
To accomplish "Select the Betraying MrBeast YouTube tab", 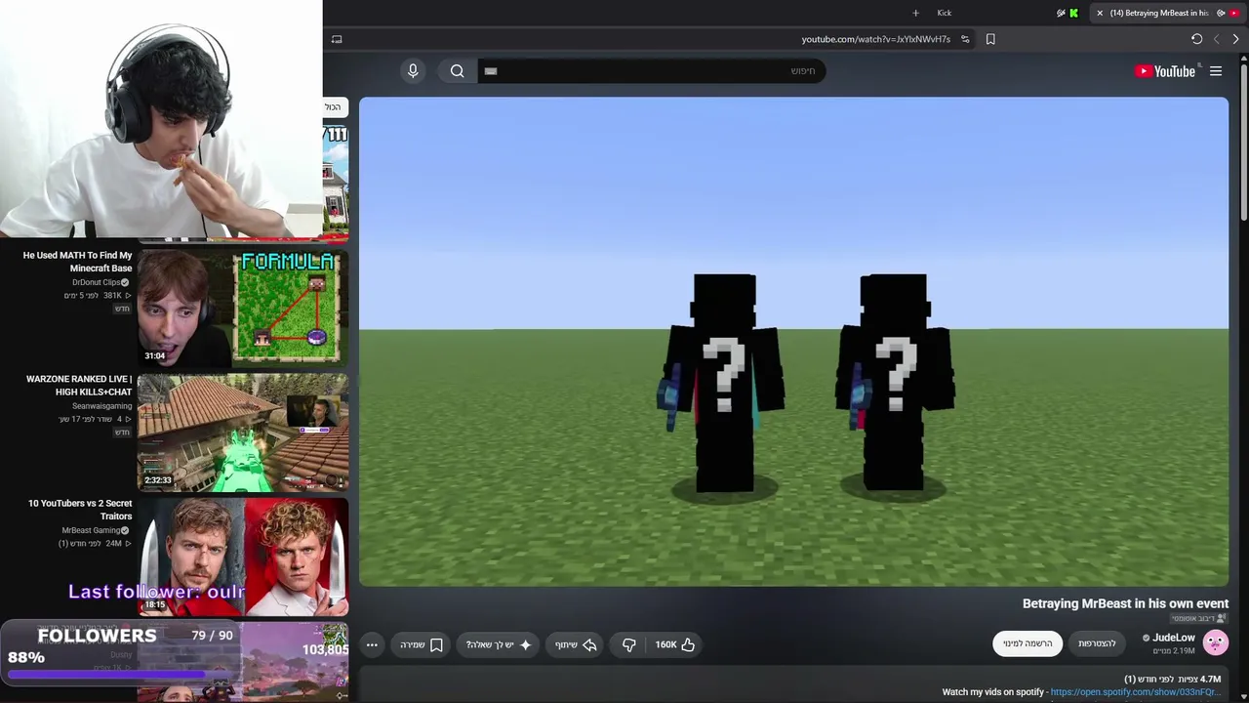I will pos(1167,13).
